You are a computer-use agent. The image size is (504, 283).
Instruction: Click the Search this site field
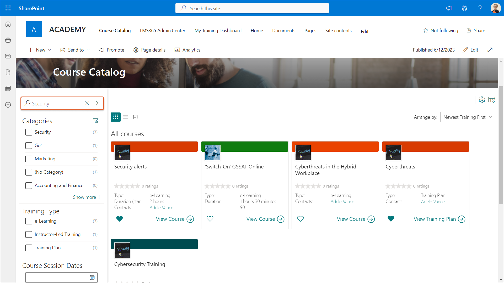coord(252,8)
